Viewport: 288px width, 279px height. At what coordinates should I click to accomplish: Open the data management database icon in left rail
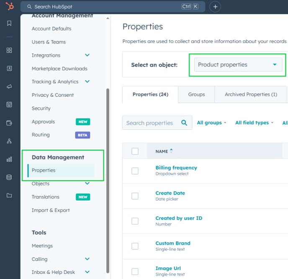[9, 177]
